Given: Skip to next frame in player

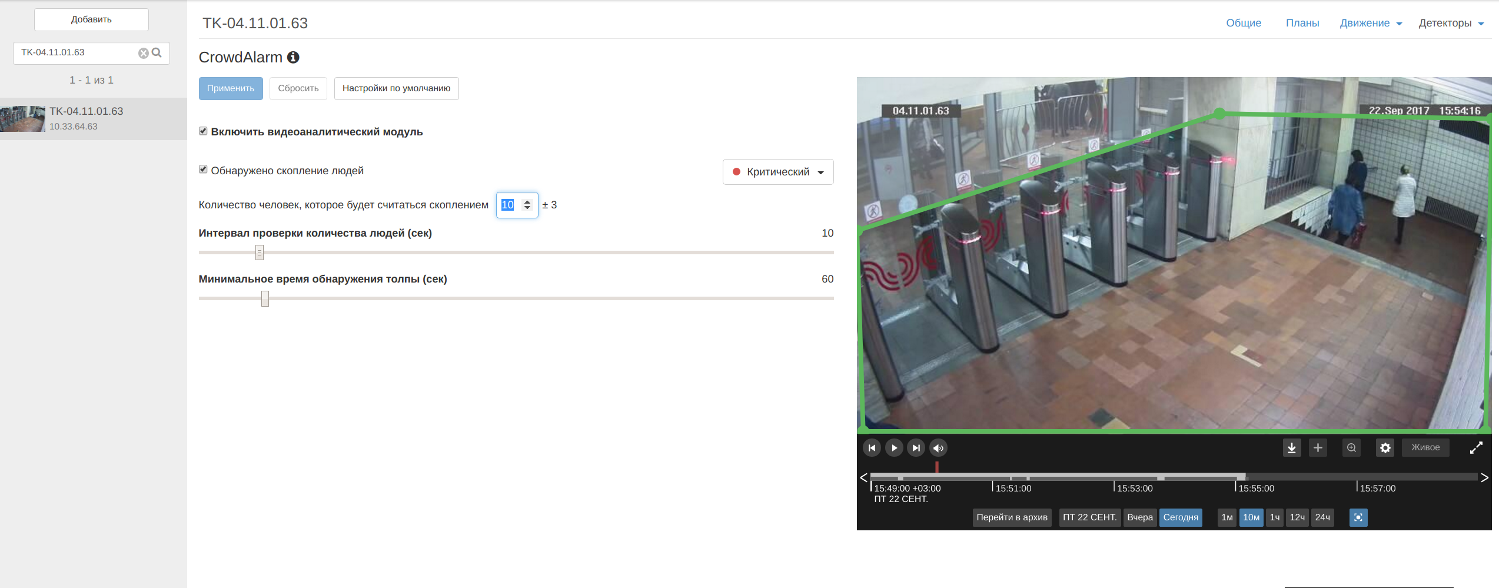Looking at the screenshot, I should (x=916, y=448).
